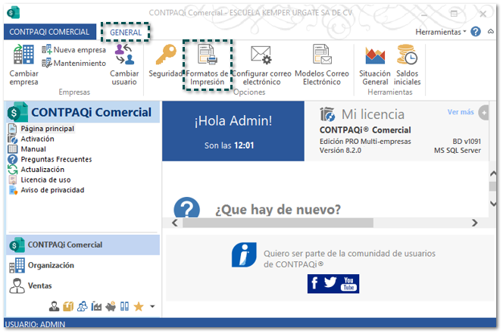The height and width of the screenshot is (334, 503).
Task: Open Formatos de Impresión
Action: coord(207,64)
